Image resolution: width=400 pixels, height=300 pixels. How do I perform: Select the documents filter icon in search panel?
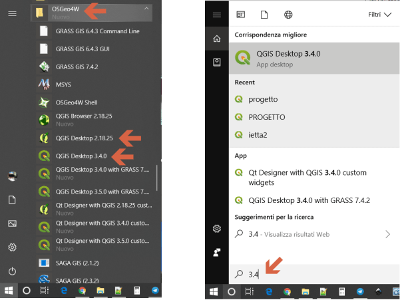264,14
